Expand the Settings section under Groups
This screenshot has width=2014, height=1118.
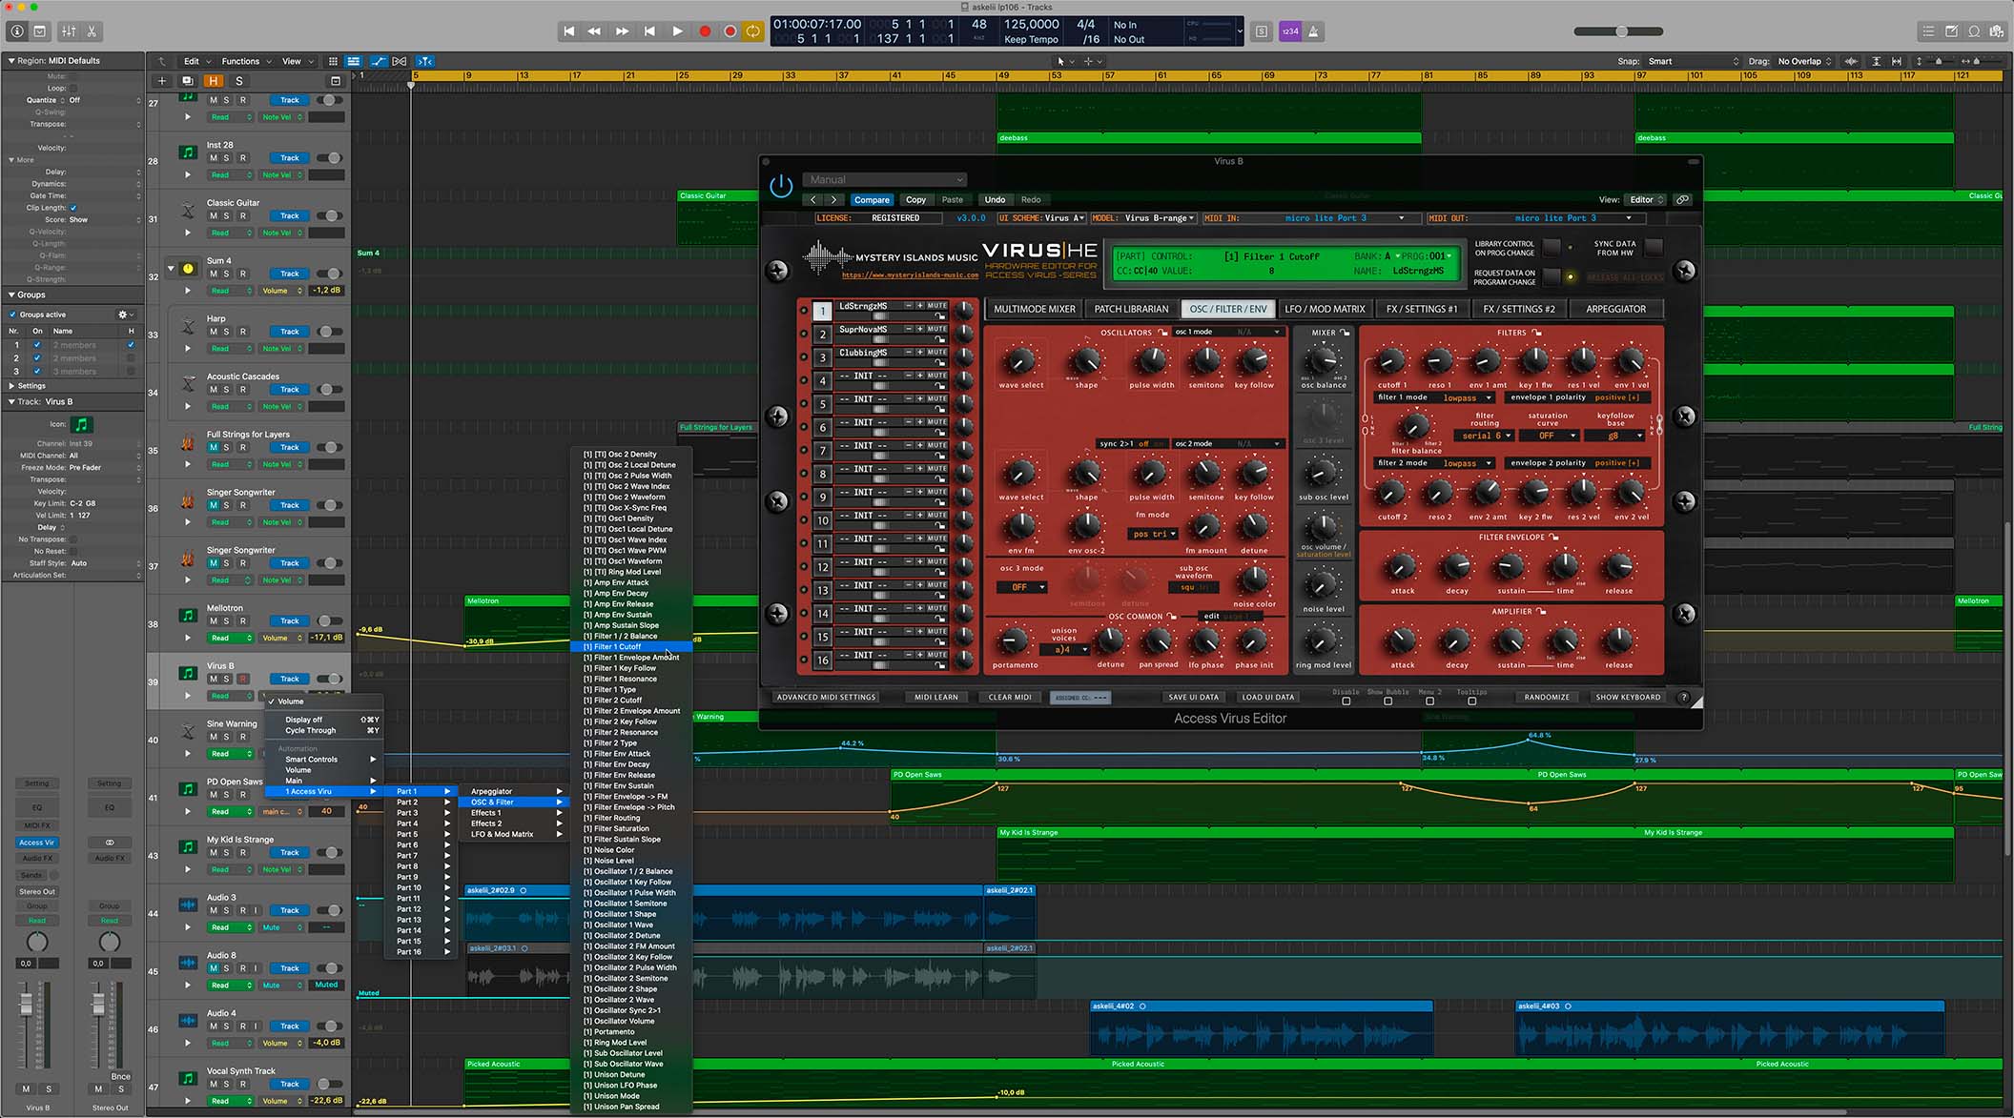tap(11, 386)
